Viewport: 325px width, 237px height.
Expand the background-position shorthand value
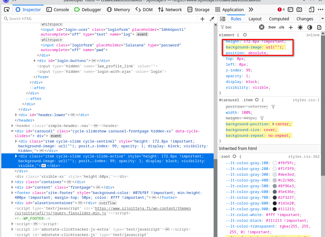tap(273, 124)
